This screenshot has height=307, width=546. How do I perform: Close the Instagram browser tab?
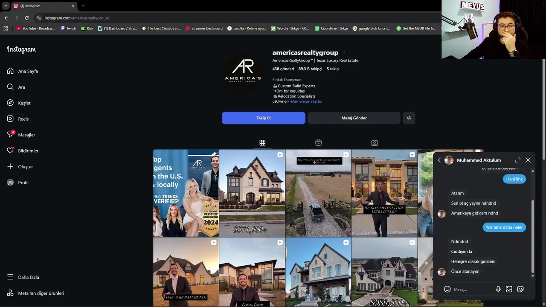click(73, 6)
